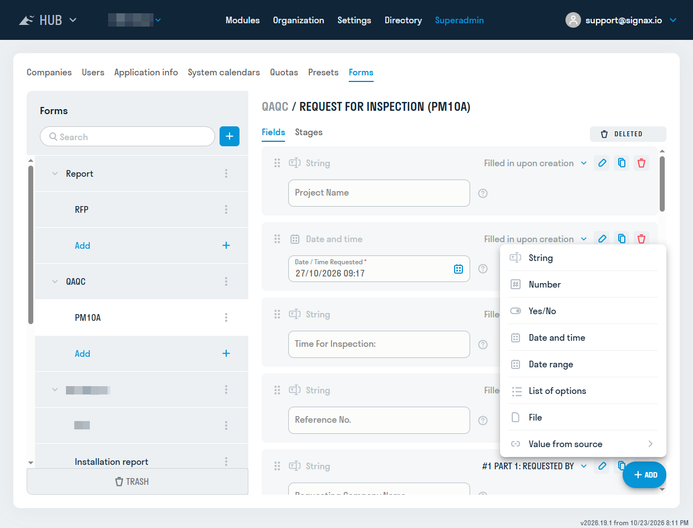This screenshot has width=693, height=528.
Task: Grab drag handle of Project Name field
Action: tap(277, 163)
